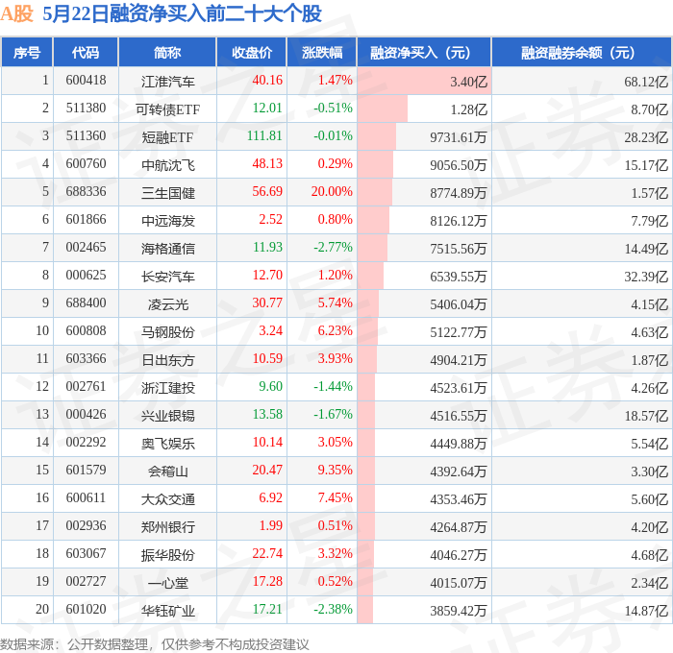Select stock code 688400

[x=86, y=303]
